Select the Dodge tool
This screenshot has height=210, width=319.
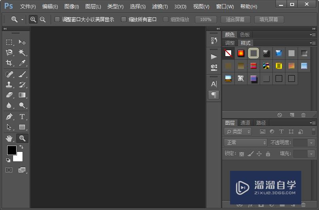coord(22,105)
